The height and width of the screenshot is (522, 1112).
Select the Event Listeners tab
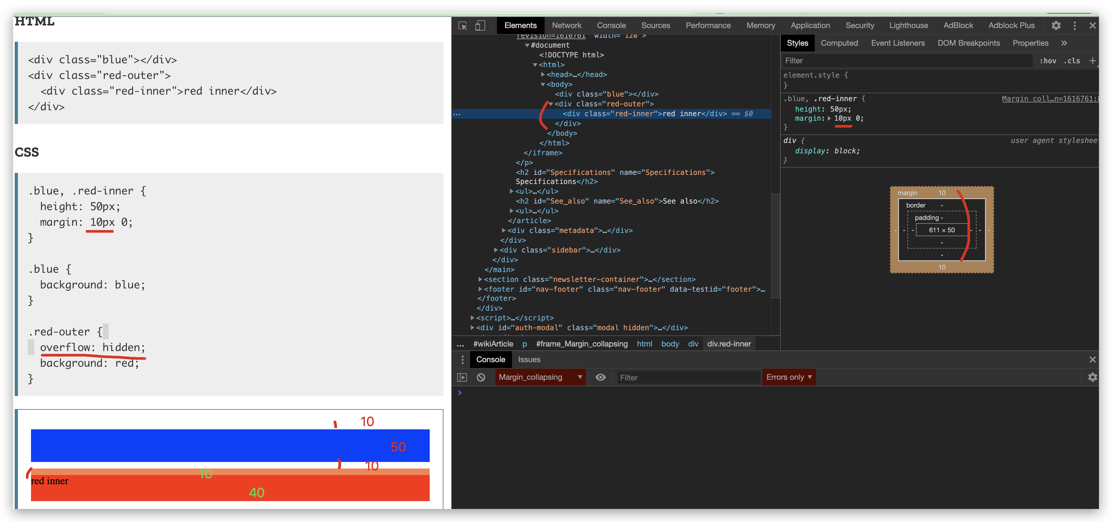point(897,43)
